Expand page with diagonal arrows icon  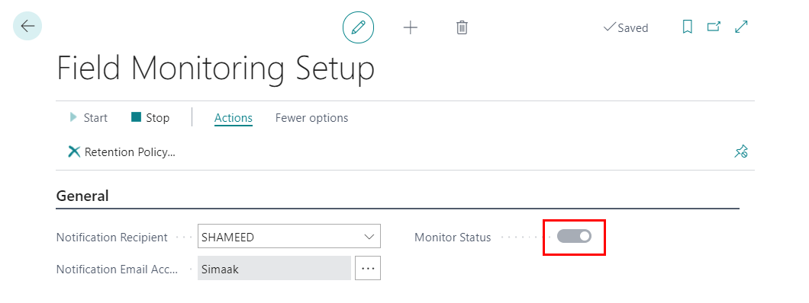pos(741,27)
